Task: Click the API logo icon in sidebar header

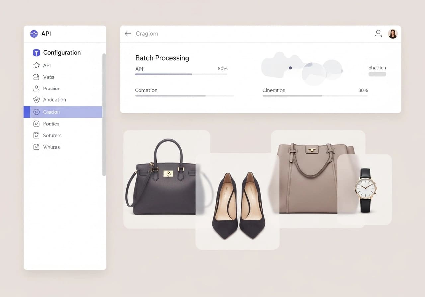Action: pos(34,34)
